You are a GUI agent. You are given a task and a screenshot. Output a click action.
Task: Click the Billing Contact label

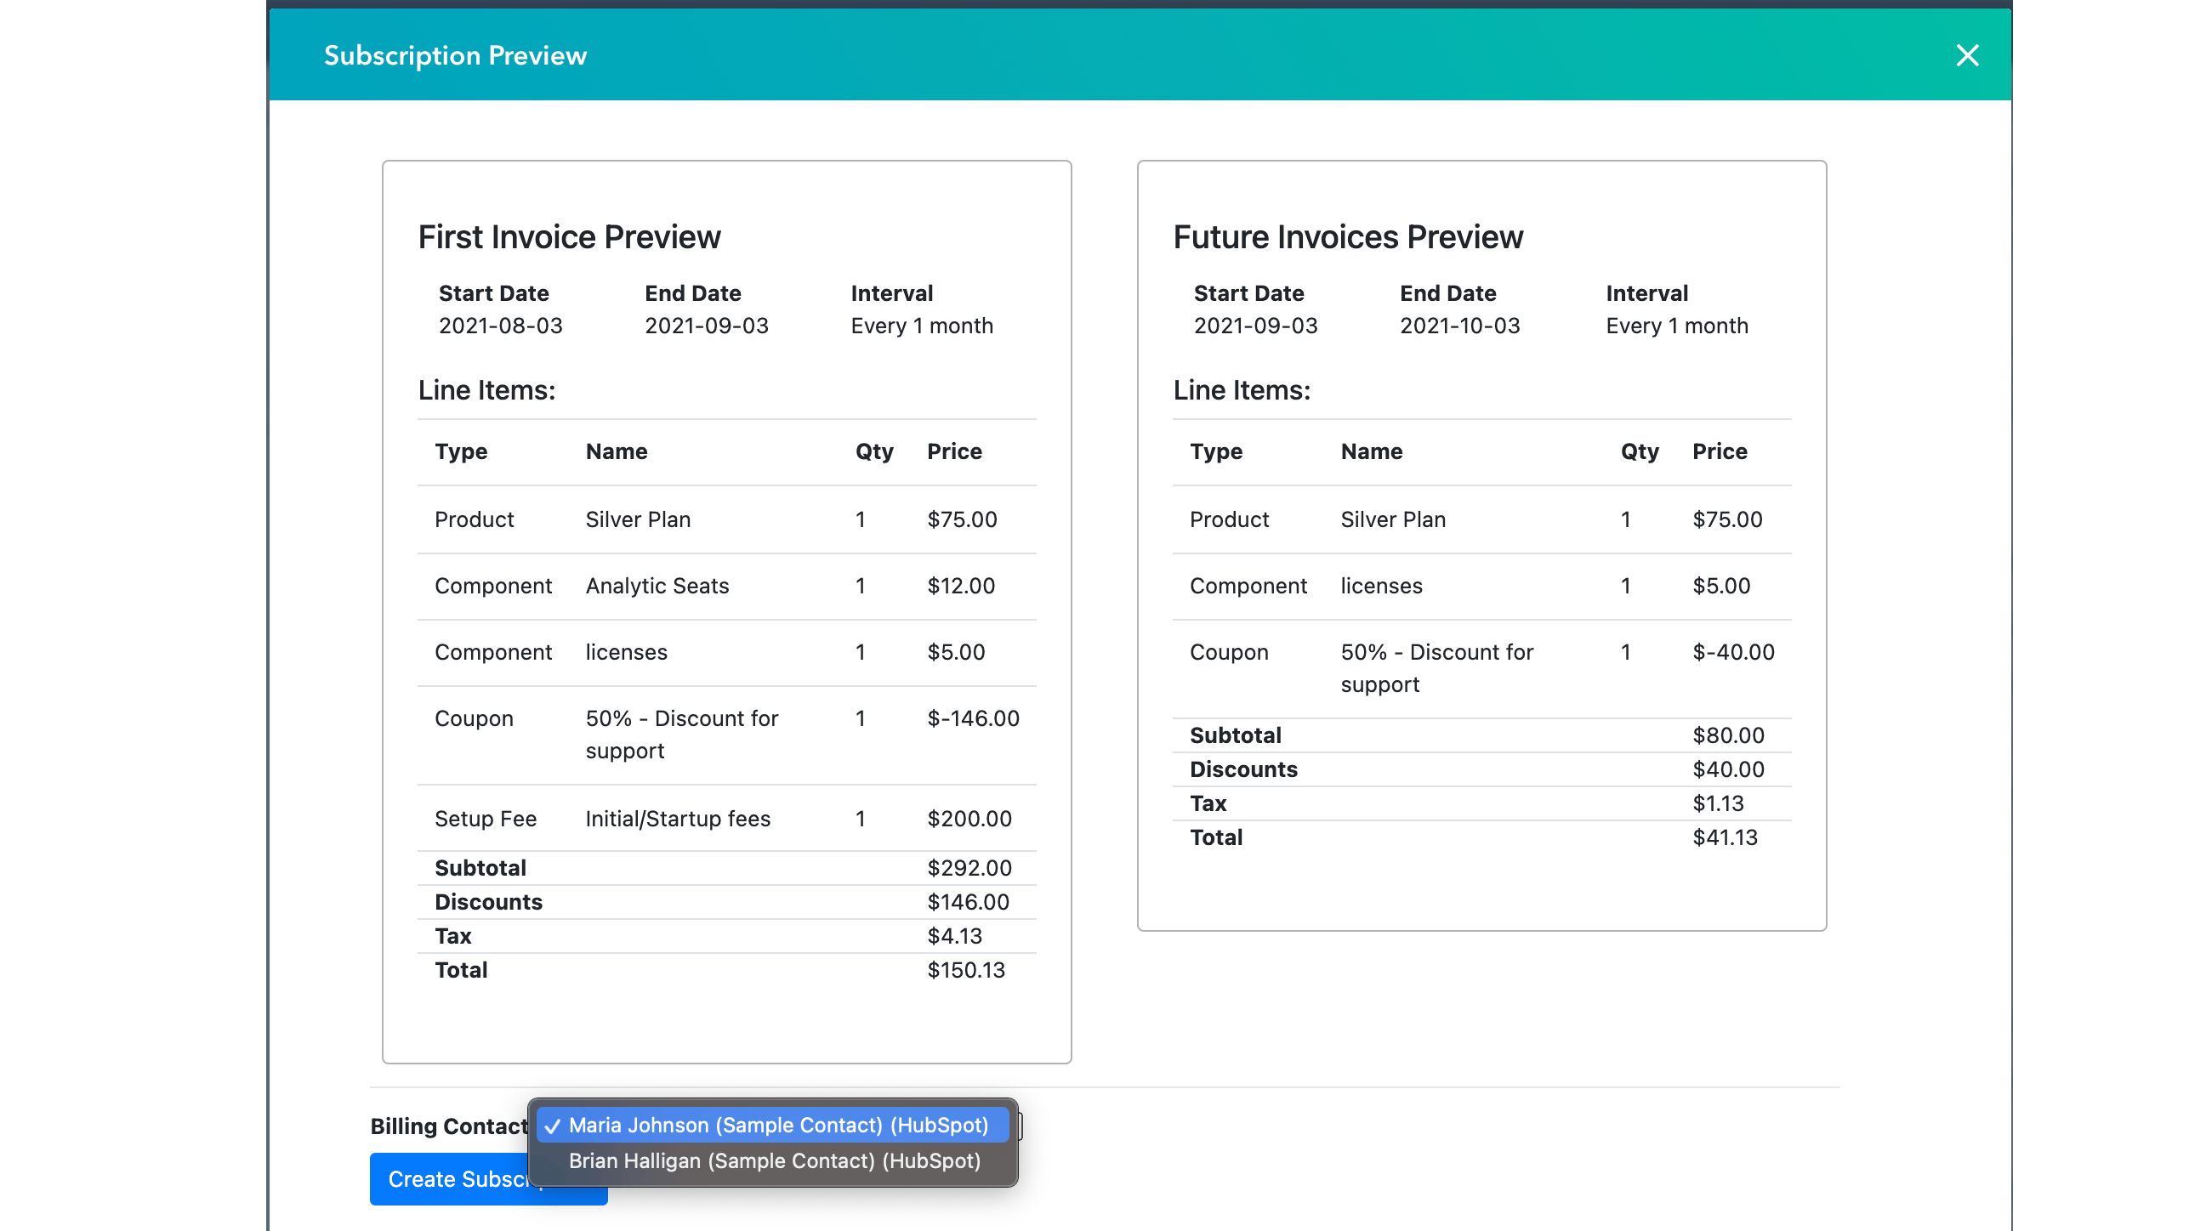448,1126
